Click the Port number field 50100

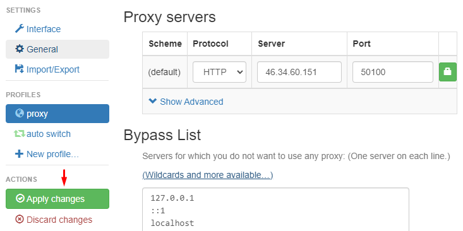point(393,72)
